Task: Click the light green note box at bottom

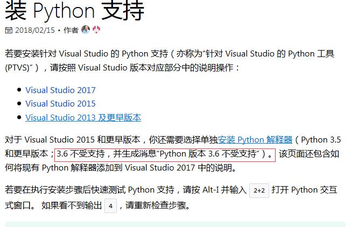Action: pos(175,224)
